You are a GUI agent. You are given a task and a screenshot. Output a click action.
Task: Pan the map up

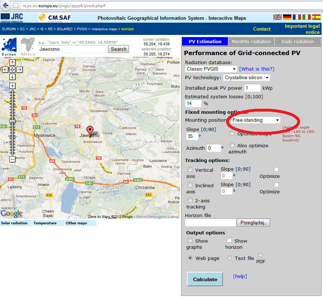point(12,62)
